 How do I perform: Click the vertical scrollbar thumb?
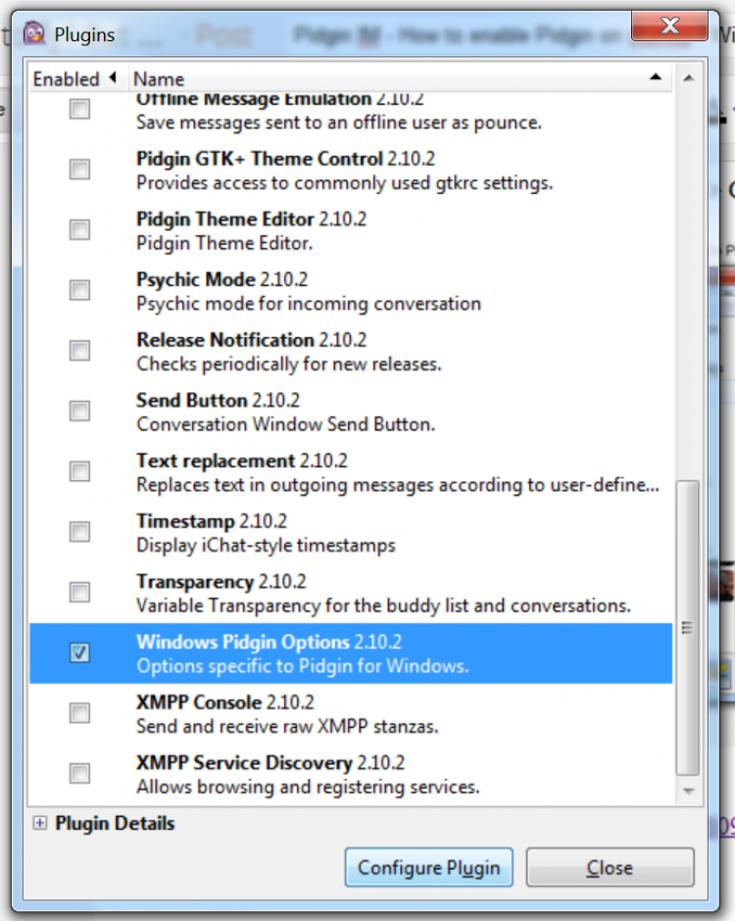tap(687, 628)
